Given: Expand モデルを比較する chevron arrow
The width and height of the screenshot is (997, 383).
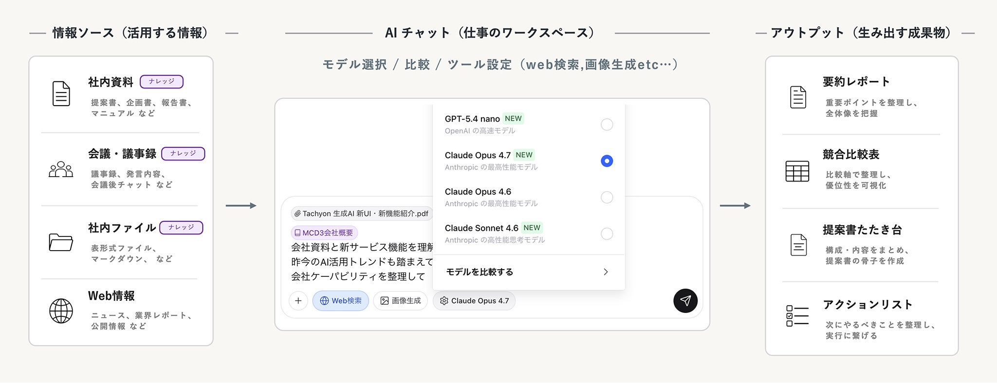Looking at the screenshot, I should [x=606, y=272].
